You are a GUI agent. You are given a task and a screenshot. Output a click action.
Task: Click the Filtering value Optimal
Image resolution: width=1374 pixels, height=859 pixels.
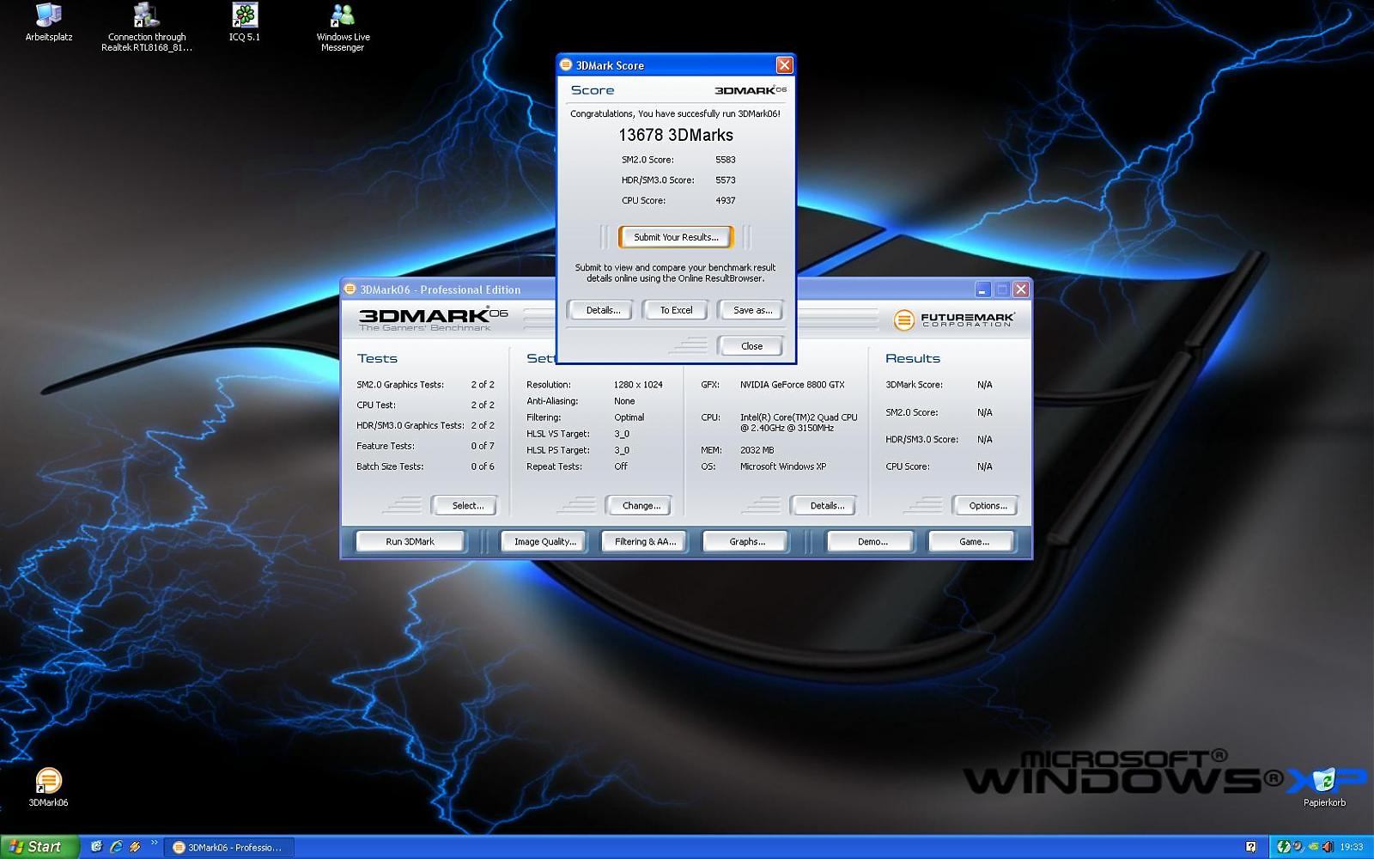point(629,417)
